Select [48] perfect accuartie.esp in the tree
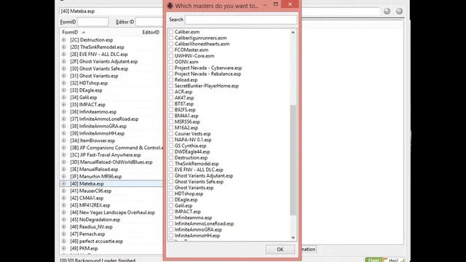Image resolution: width=466 pixels, height=262 pixels. point(96,241)
